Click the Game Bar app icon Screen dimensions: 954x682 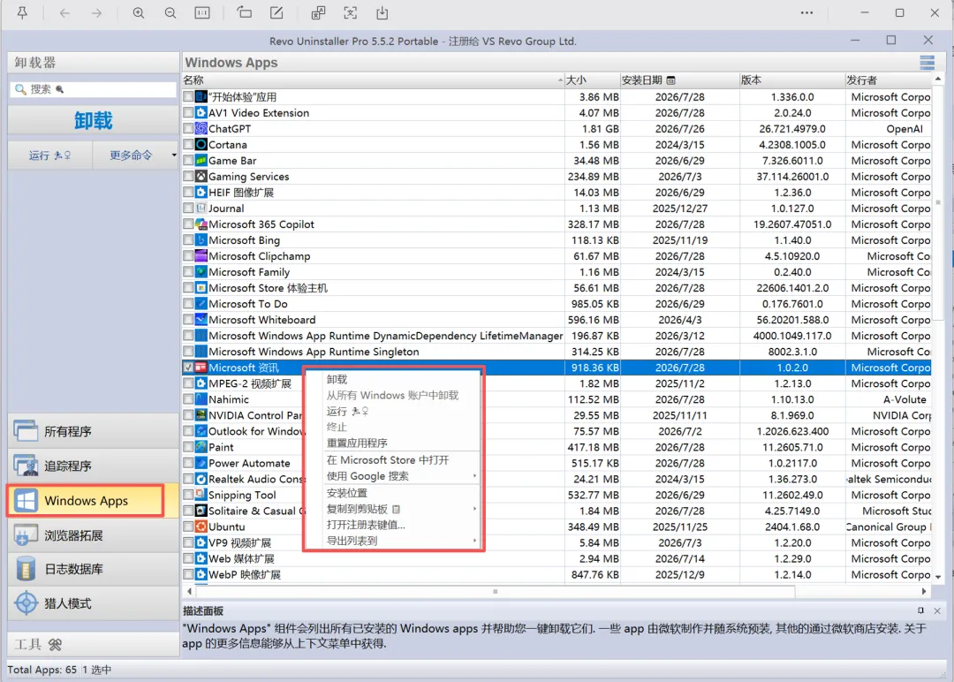pos(201,161)
